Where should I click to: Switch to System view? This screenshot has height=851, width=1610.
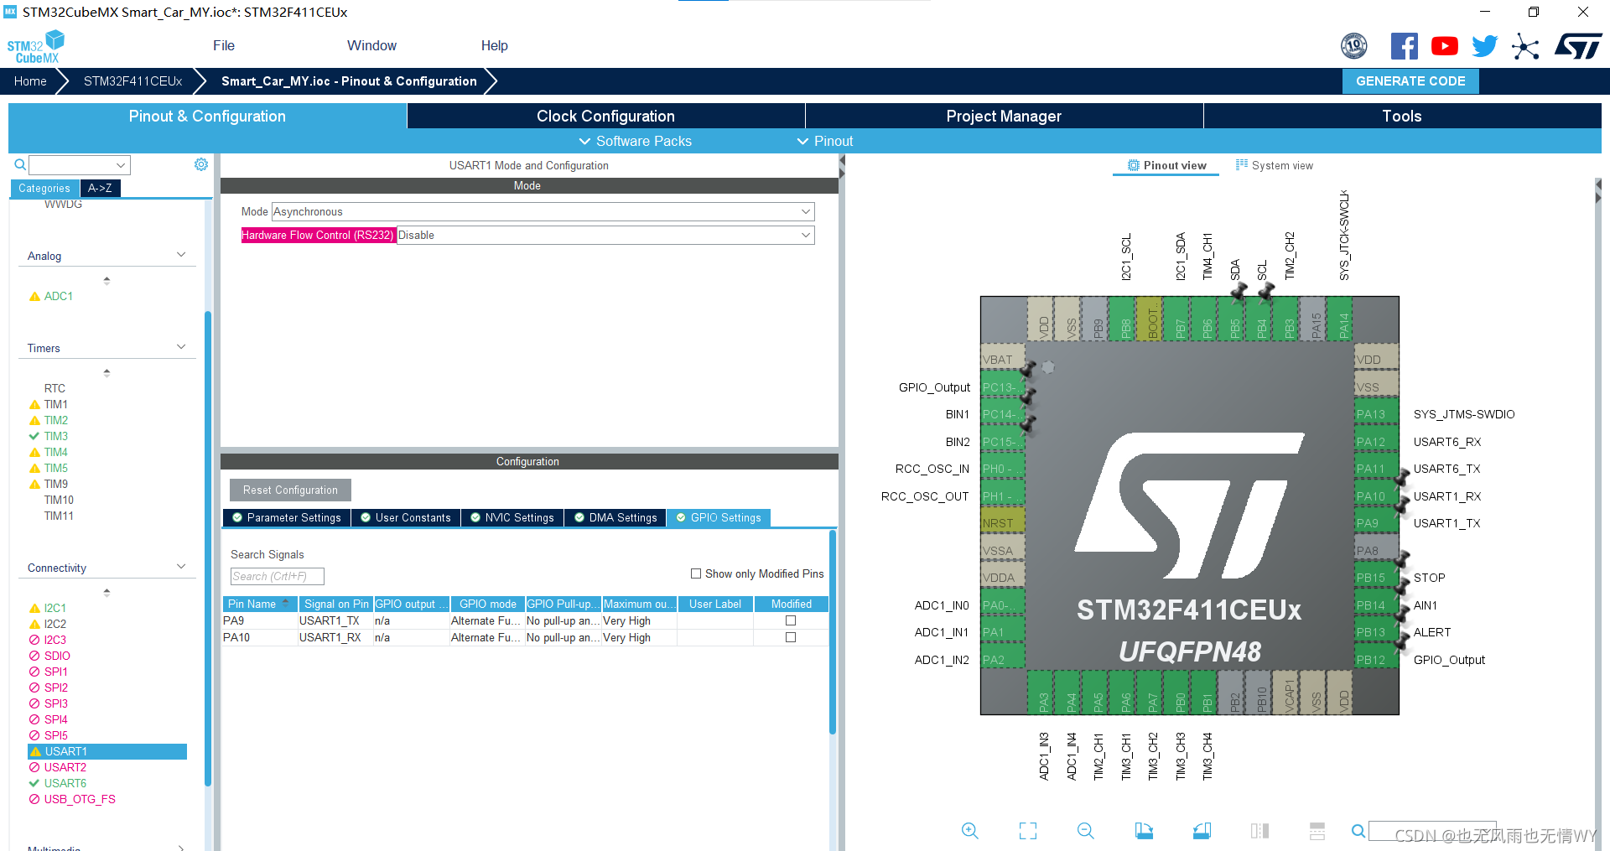[1275, 165]
